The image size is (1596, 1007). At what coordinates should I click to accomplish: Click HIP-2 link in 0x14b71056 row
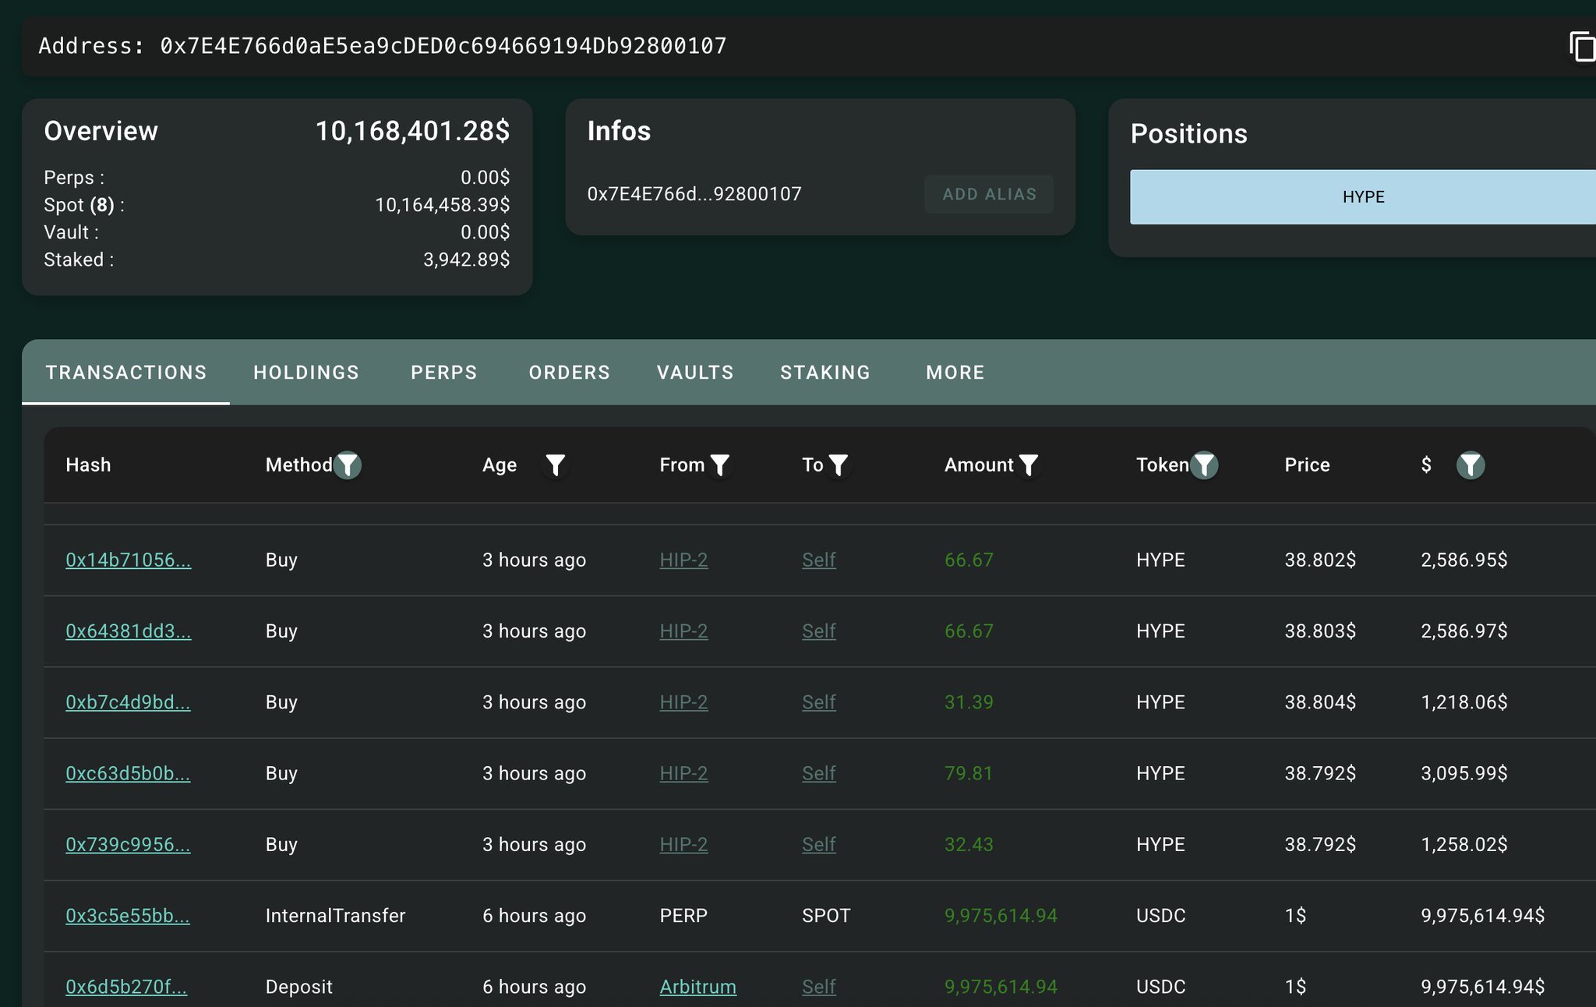tap(683, 560)
